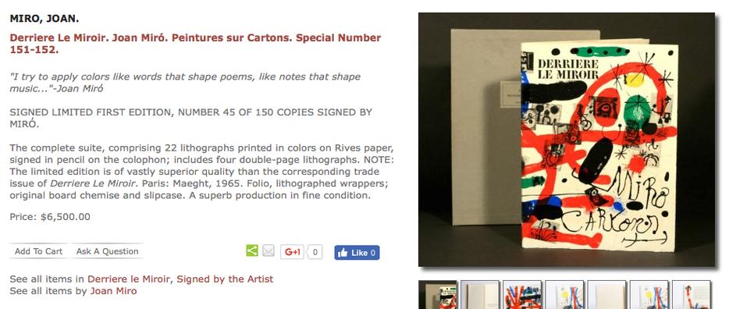This screenshot has height=309, width=729.
Task: Select the third thumbnail with red lithograph
Action: [x=522, y=295]
